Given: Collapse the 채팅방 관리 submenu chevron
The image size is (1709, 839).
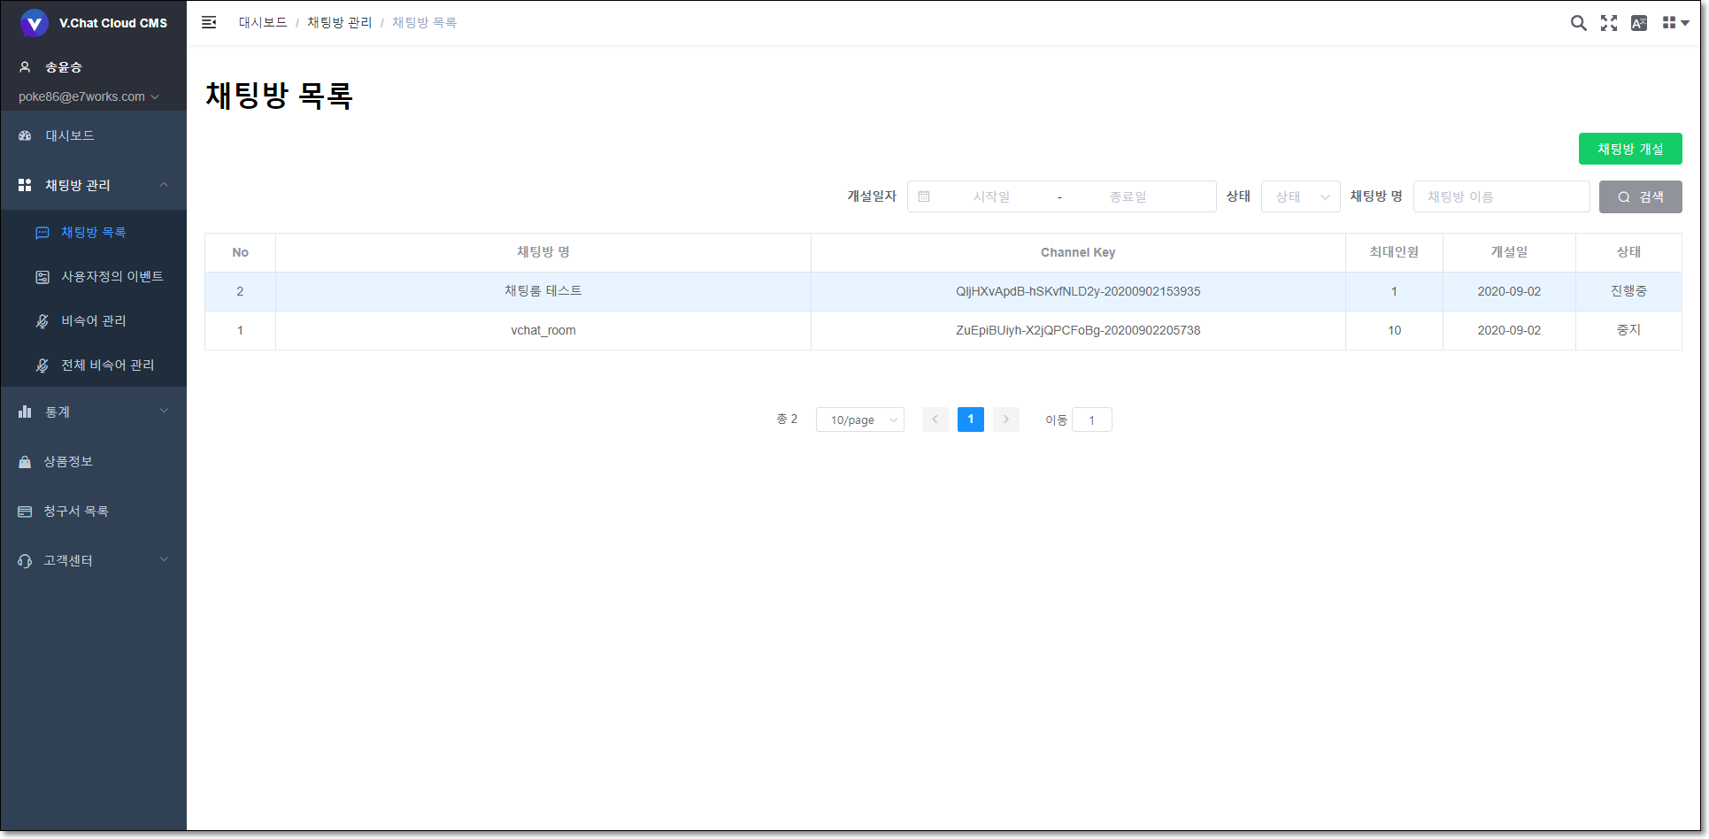Looking at the screenshot, I should point(164,184).
